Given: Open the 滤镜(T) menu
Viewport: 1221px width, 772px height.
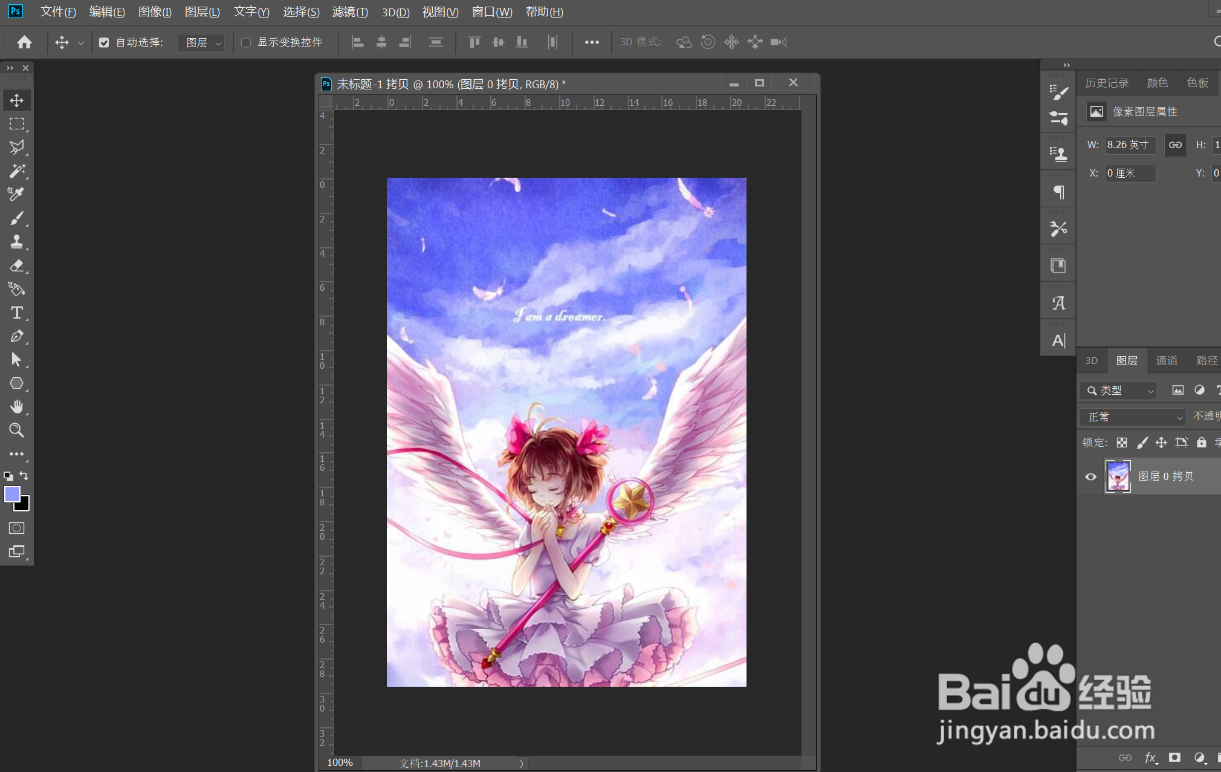Looking at the screenshot, I should point(350,12).
